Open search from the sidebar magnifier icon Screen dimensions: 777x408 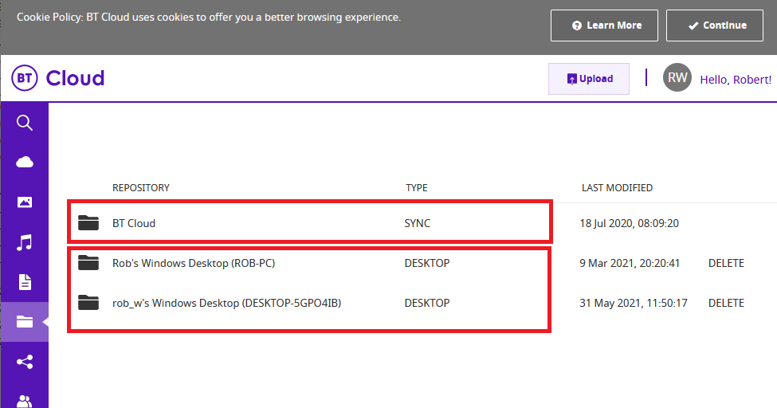[25, 123]
